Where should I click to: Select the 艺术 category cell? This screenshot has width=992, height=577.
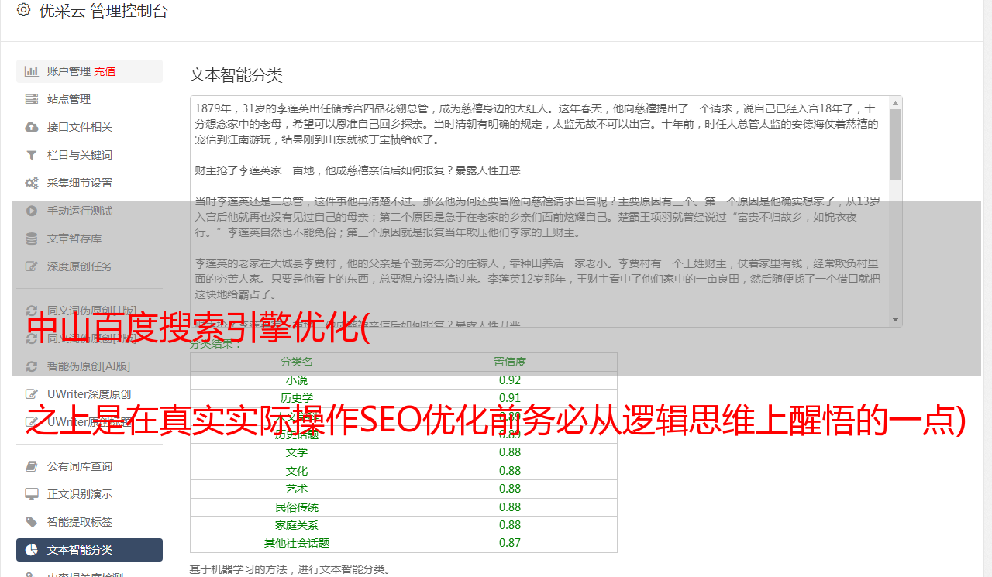click(x=297, y=489)
